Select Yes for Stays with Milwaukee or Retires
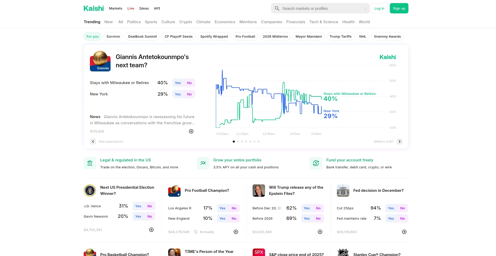The image size is (496, 256). point(178,83)
